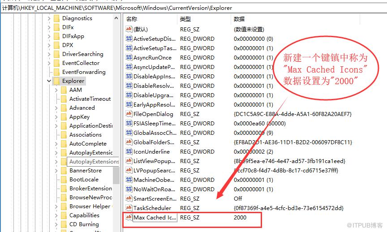Expand the AutoComplete subkey
This screenshot has height=232, width=387.
56,144
